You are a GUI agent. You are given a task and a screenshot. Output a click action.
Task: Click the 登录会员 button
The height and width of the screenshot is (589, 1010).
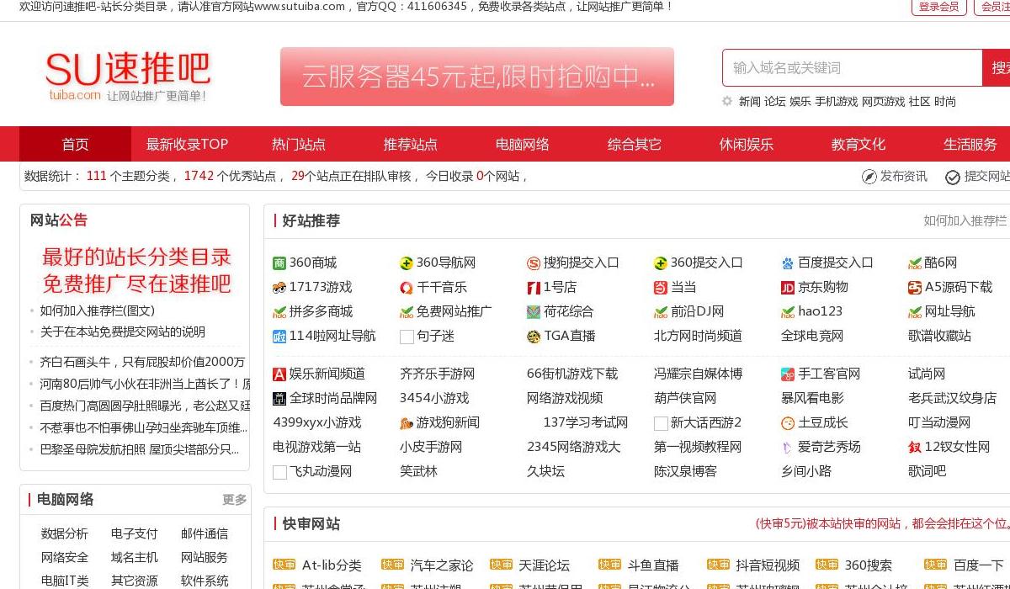point(938,7)
